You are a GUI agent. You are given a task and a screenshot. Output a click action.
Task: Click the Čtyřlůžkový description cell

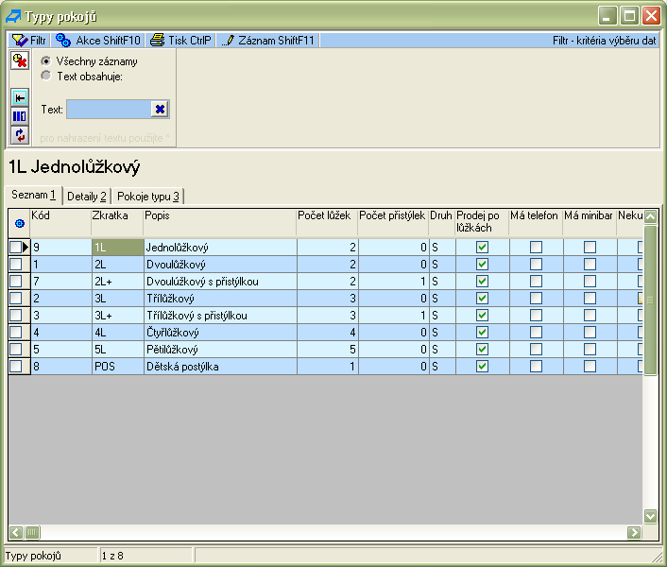point(220,333)
